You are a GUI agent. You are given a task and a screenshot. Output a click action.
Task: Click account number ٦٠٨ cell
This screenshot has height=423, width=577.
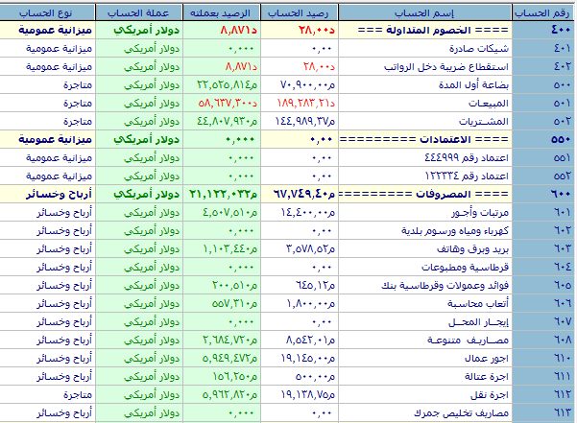coord(542,340)
